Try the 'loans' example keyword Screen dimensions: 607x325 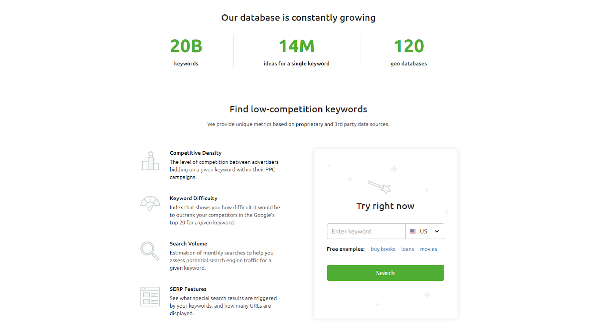[x=407, y=249]
